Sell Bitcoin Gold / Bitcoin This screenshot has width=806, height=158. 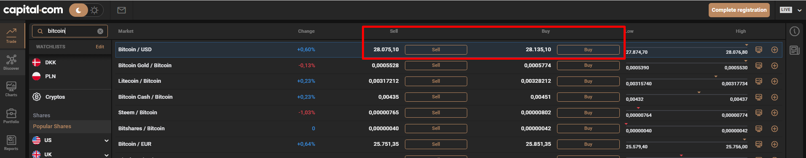pyautogui.click(x=436, y=66)
